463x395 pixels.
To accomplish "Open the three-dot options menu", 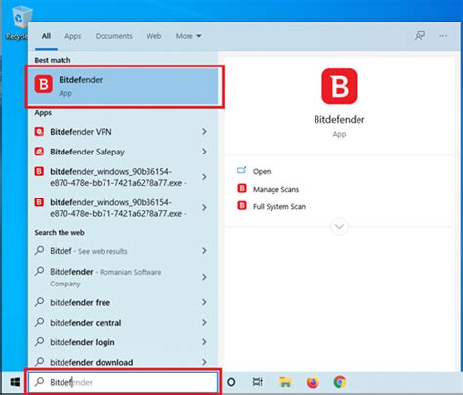I will pyautogui.click(x=442, y=36).
